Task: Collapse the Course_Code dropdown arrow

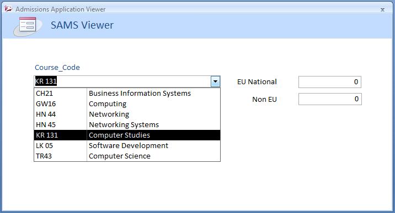Action: [215, 81]
